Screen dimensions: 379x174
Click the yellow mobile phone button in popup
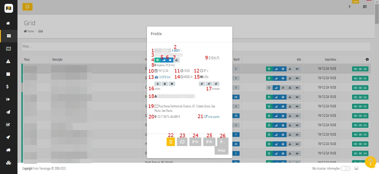[x=171, y=142]
